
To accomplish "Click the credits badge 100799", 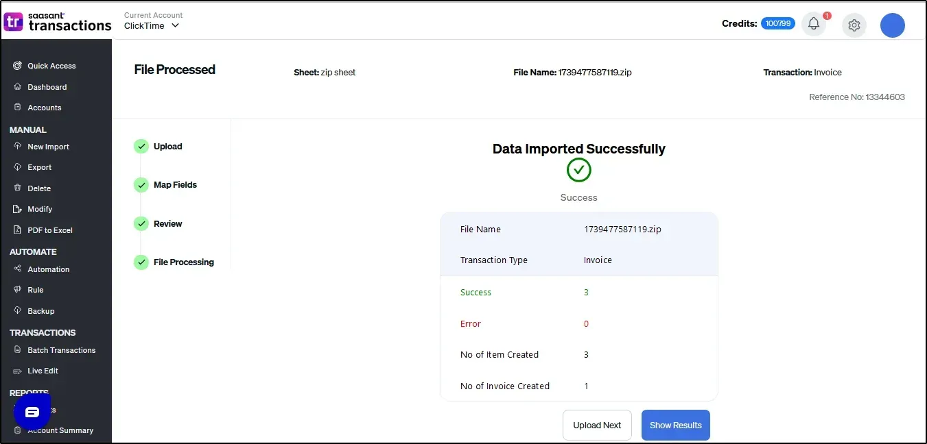I will click(x=778, y=23).
